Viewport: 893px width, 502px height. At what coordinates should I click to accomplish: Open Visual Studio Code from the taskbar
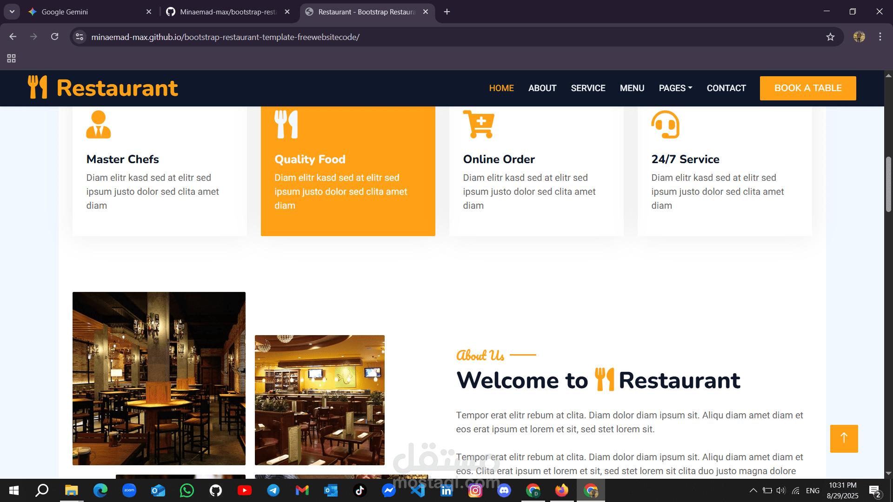(x=417, y=490)
